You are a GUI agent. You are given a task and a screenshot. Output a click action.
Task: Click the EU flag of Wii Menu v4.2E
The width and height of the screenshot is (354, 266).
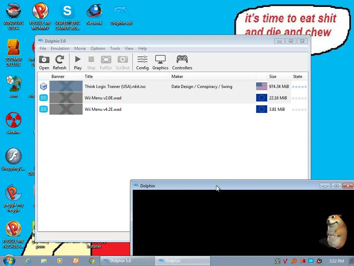261,109
